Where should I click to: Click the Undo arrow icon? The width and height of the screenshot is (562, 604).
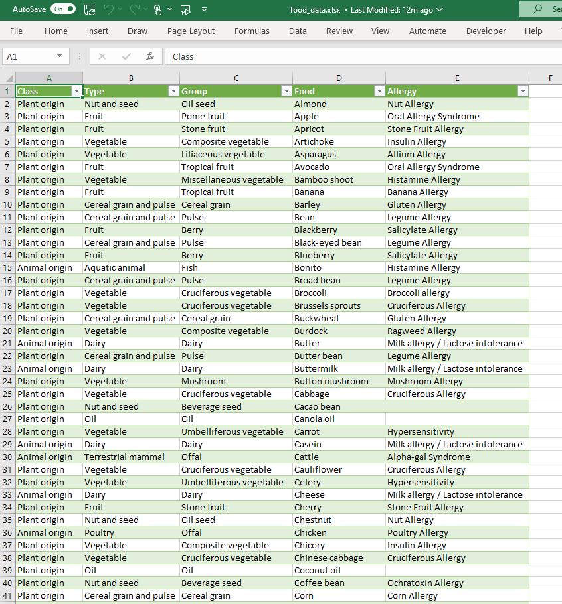click(x=110, y=9)
